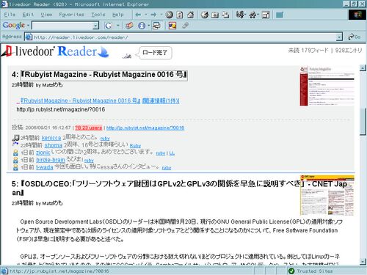Click the Rubyist Magazine 0016 article title

[104, 75]
